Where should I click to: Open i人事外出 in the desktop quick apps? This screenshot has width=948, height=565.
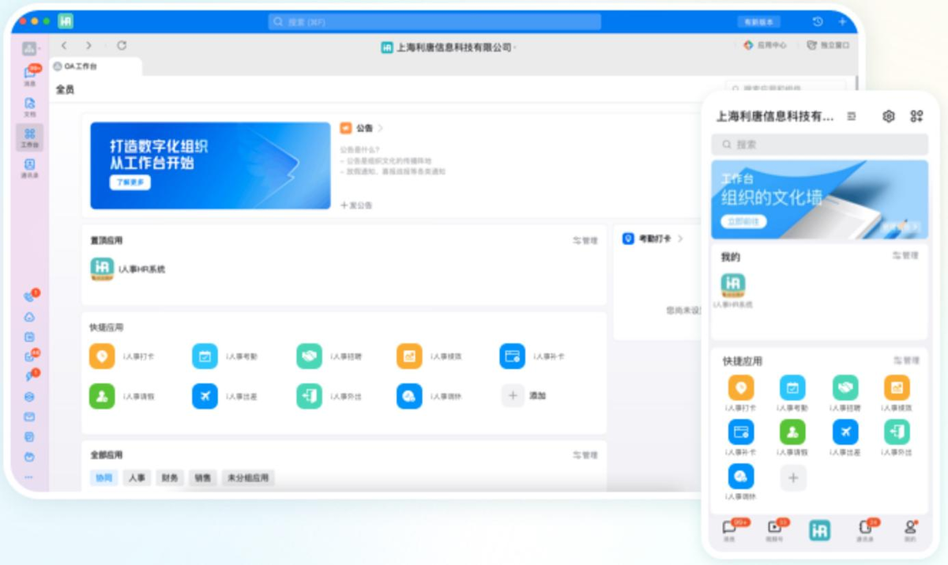[x=309, y=396]
